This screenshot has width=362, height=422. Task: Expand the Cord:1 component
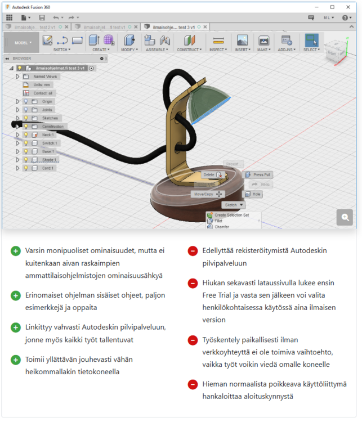(x=17, y=168)
